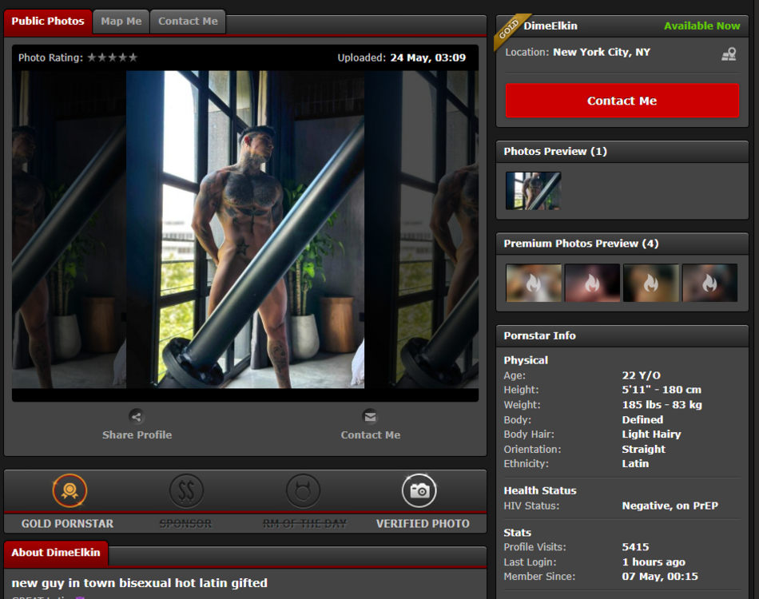Click the Gold ribbon on the profile header
The width and height of the screenshot is (759, 599).
[510, 31]
